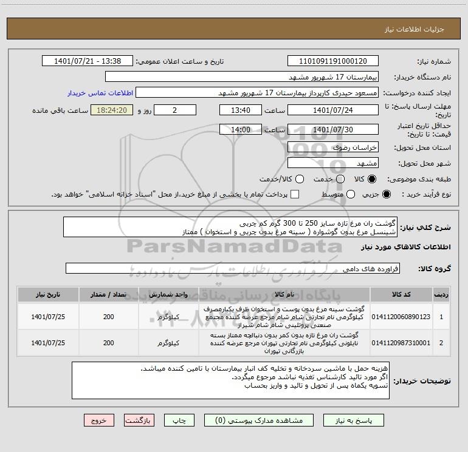Select the متوسط purchase type radio
The width and height of the screenshot is (468, 452).
coord(351,194)
